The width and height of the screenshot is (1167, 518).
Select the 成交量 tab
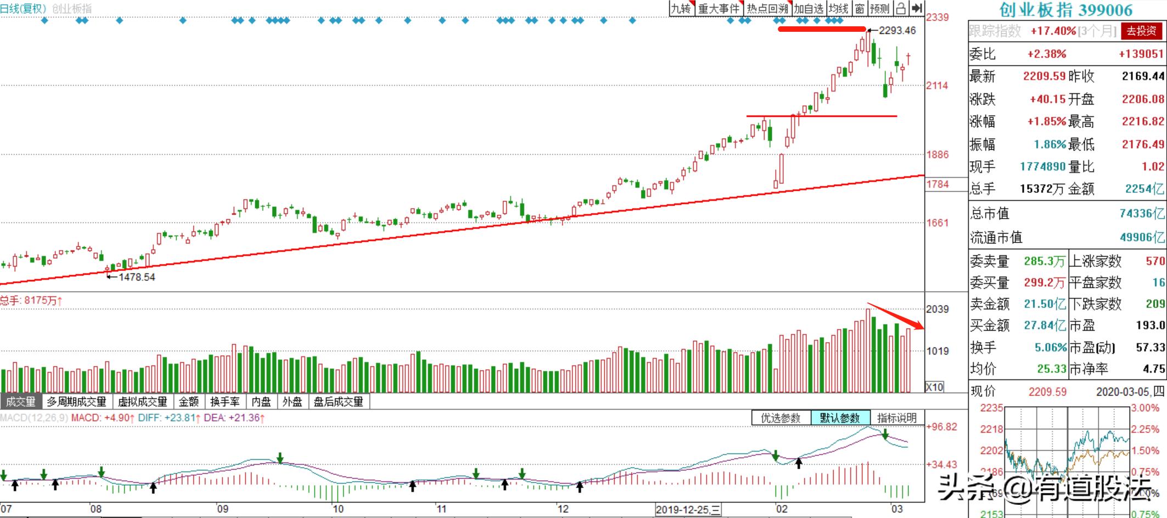point(21,402)
